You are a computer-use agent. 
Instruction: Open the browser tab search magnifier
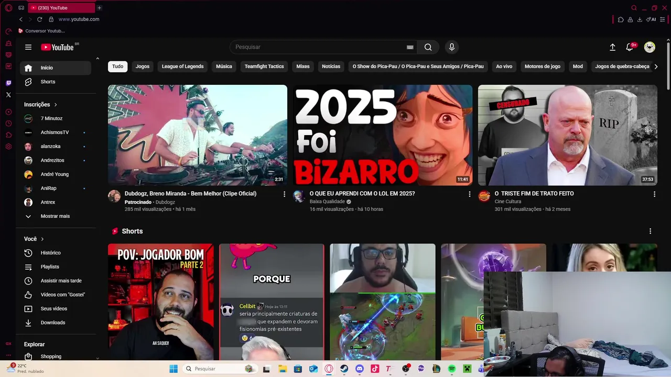[634, 8]
